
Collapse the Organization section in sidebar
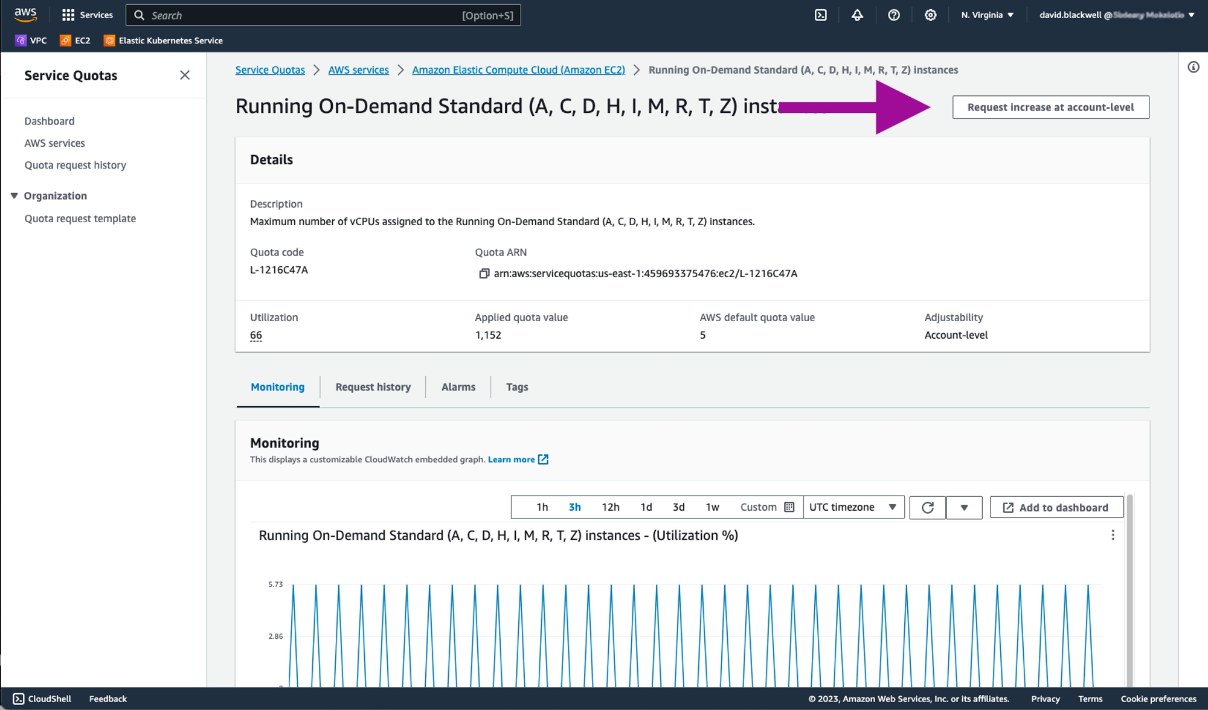click(x=14, y=196)
